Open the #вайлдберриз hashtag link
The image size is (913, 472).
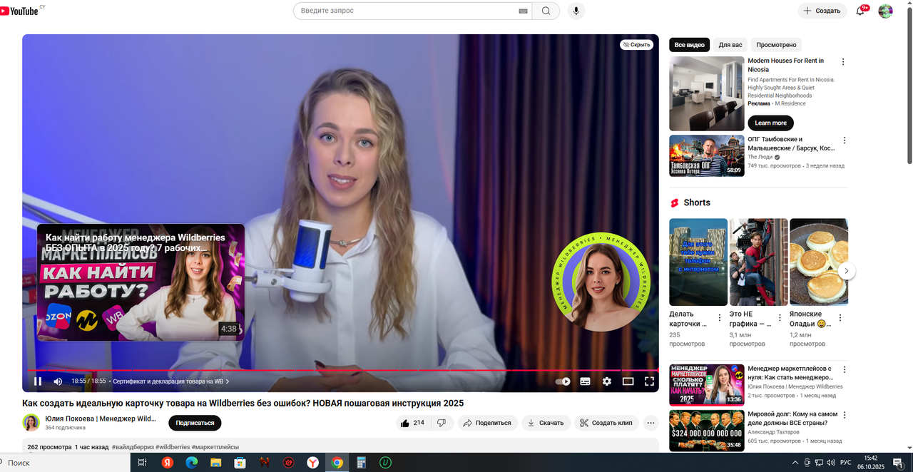[133, 447]
